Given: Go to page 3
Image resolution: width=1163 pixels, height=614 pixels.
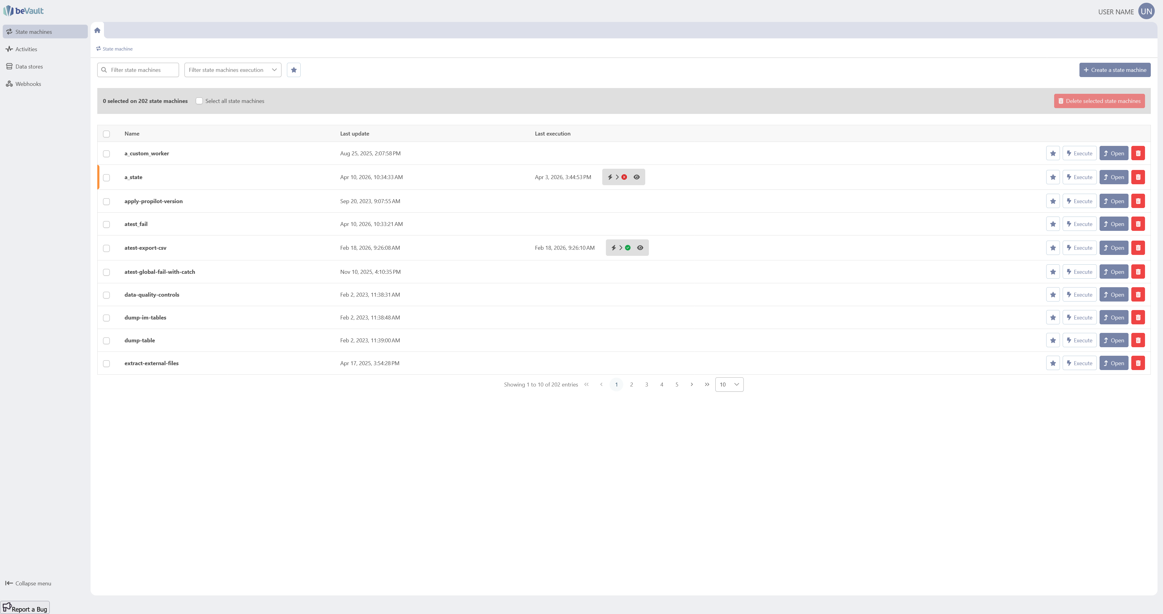Looking at the screenshot, I should 646,385.
